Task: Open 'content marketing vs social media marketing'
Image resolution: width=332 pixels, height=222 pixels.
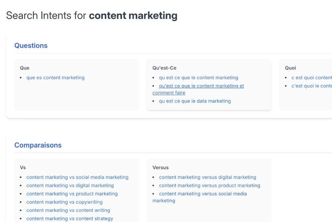Action: (77, 177)
